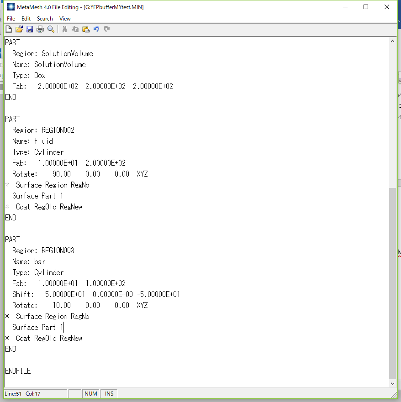Click the Line:51 status bar entry

13,393
